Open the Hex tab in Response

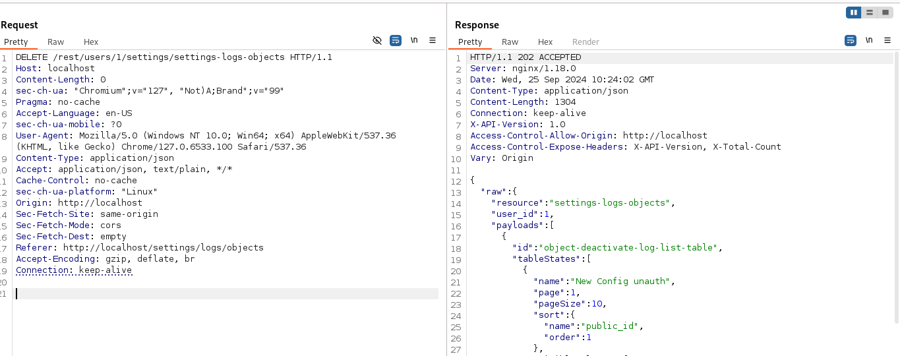pyautogui.click(x=545, y=42)
